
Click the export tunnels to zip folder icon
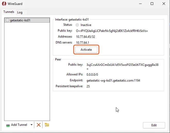tap(47, 125)
